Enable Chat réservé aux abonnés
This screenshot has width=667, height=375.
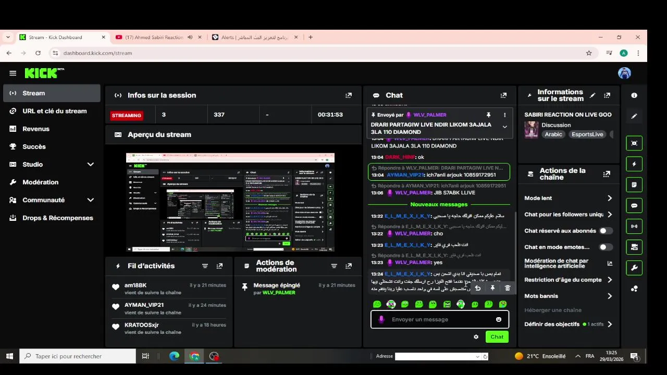(606, 231)
